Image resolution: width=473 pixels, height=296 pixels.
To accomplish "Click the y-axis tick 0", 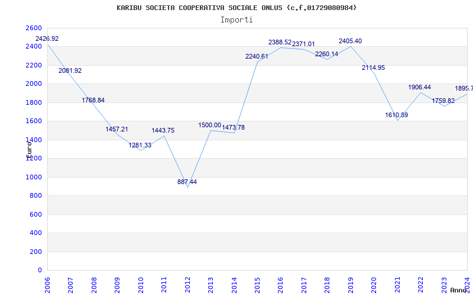I will (x=40, y=271).
